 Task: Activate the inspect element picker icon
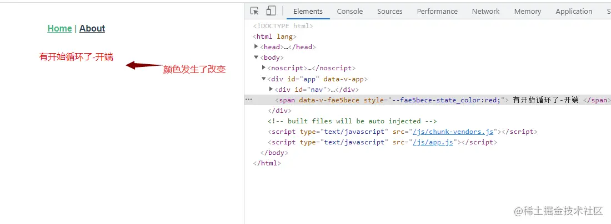click(254, 11)
